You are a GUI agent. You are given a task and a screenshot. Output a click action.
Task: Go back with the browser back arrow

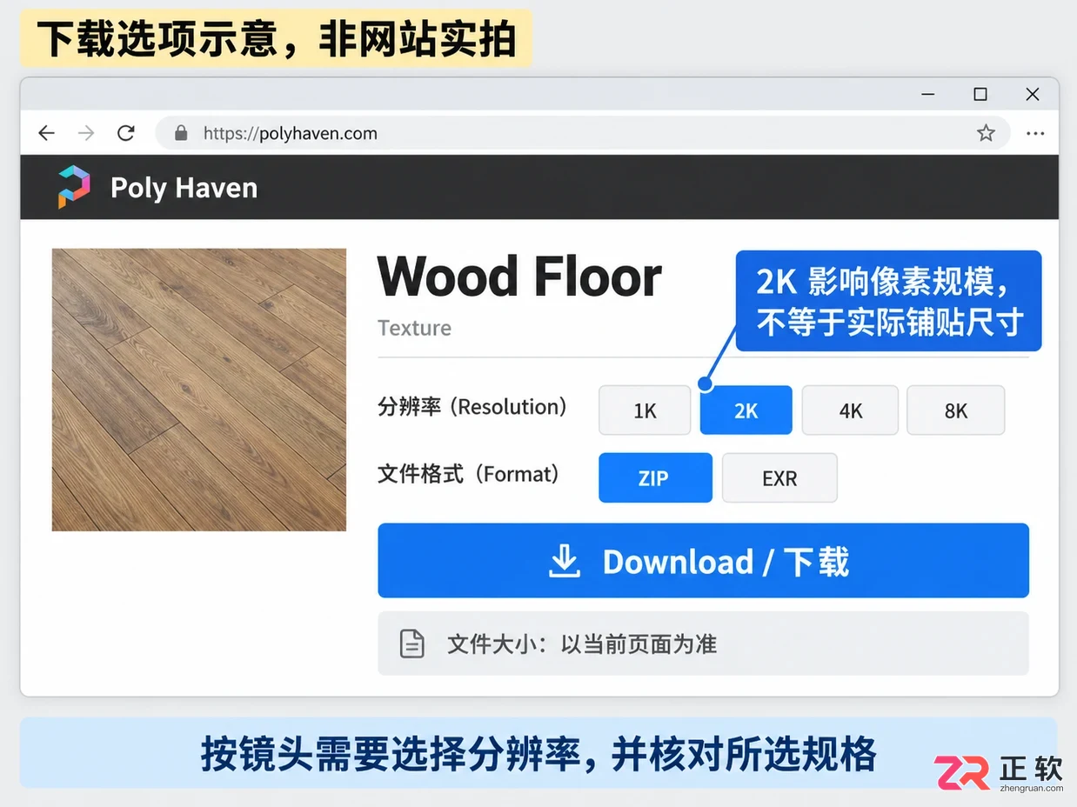coord(46,133)
